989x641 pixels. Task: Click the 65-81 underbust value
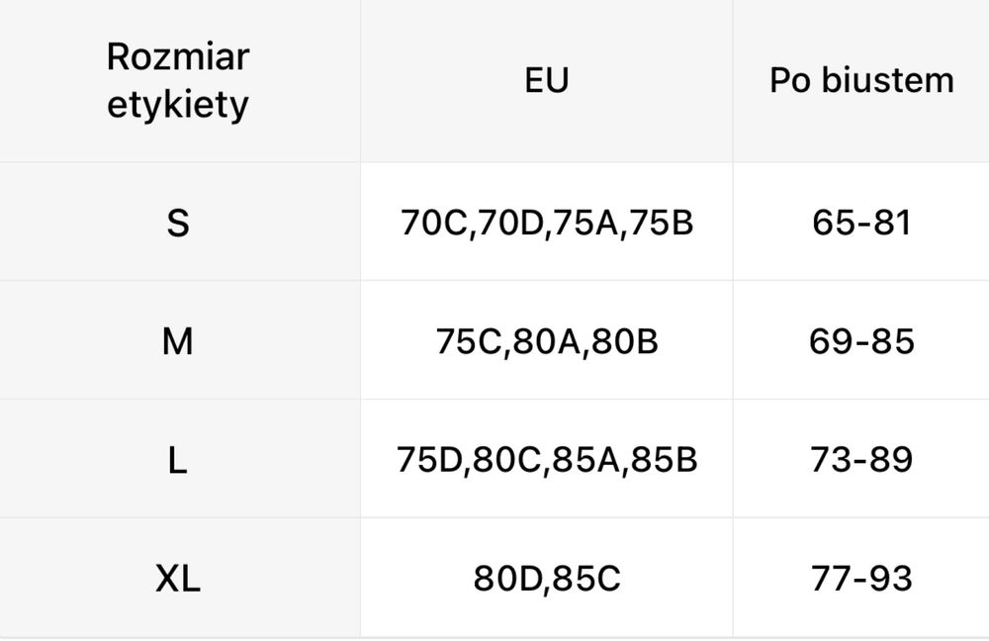click(x=861, y=223)
